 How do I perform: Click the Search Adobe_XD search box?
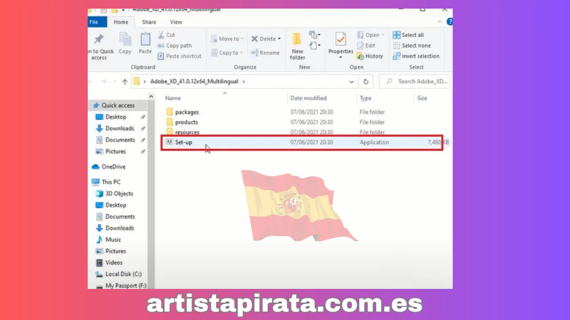pos(415,81)
